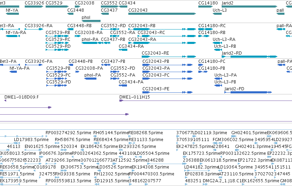292x186 pixels.
Task: Select transcript Jarid2-RD
Action: coord(232,53)
